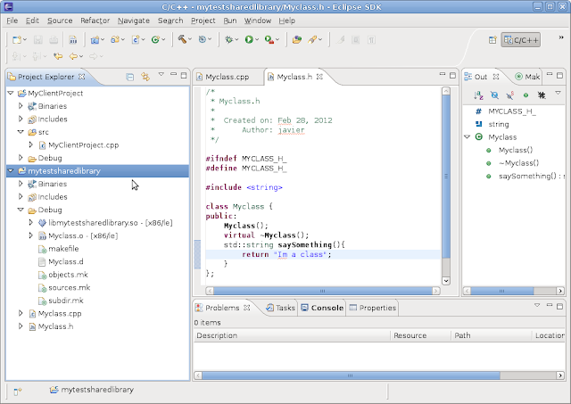Image resolution: width=571 pixels, height=404 pixels.
Task: Collapse All in Project Explorer
Action: tap(129, 77)
